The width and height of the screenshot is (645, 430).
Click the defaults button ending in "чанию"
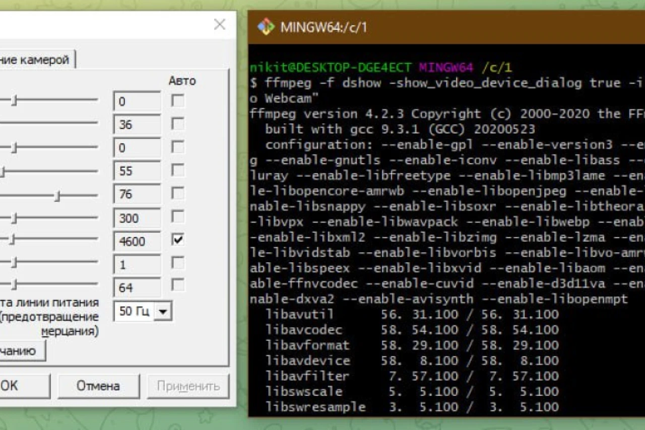[23, 350]
